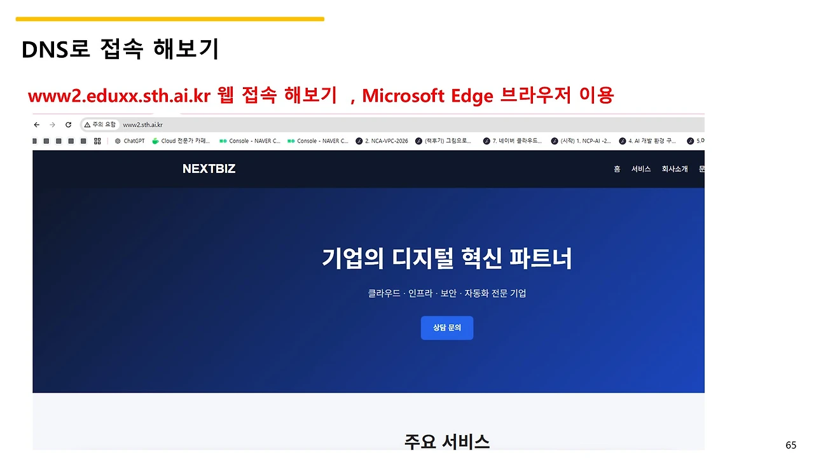Open the 4. AI 개발 환경 bookmark
The image size is (814, 458).
coord(647,141)
